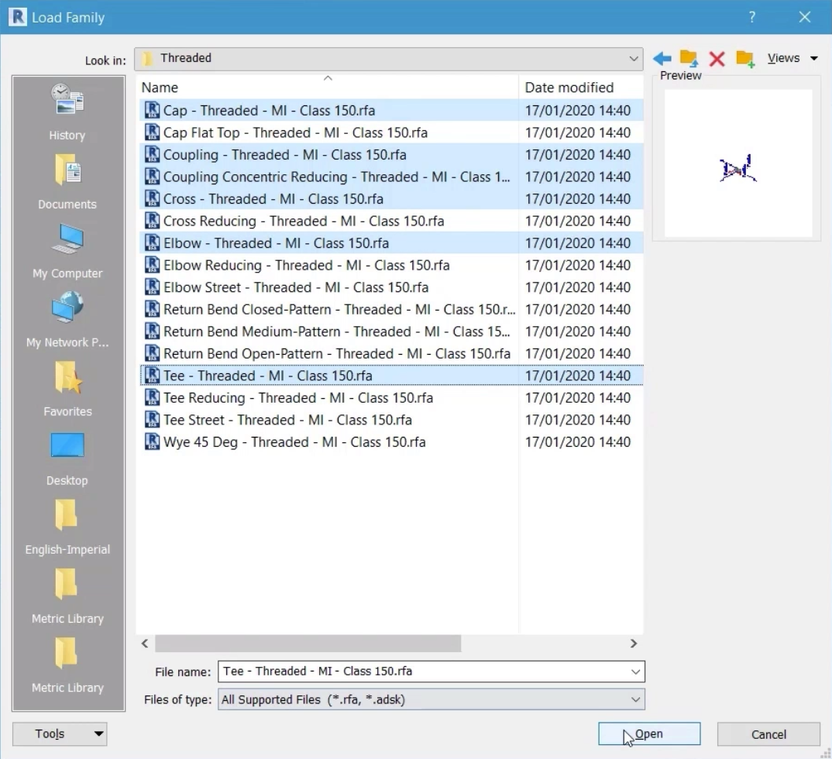Click the Revit logo in title bar

tap(18, 17)
